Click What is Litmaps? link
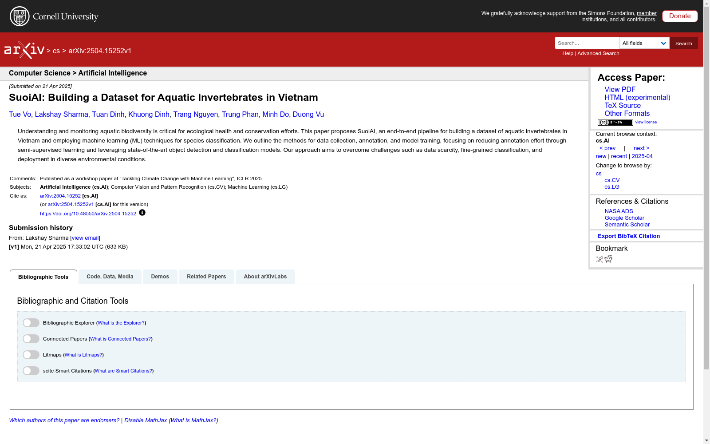Screen dimensions: 710x444 click(83, 355)
